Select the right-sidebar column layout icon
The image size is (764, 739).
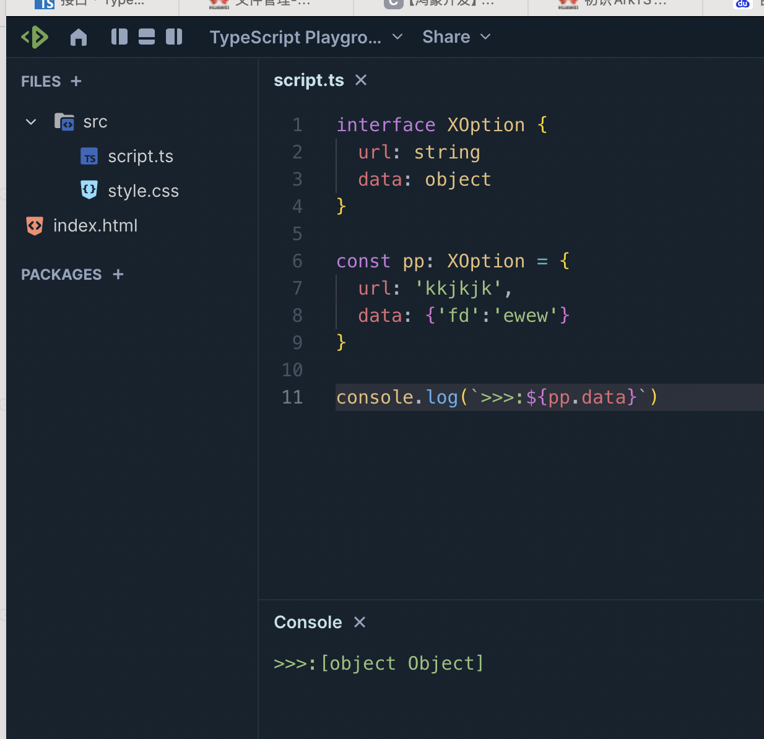click(x=174, y=37)
